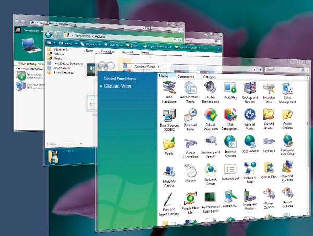Screen dimensions: 313x236
Task: Open the Performance Rating icon
Action: point(210,197)
